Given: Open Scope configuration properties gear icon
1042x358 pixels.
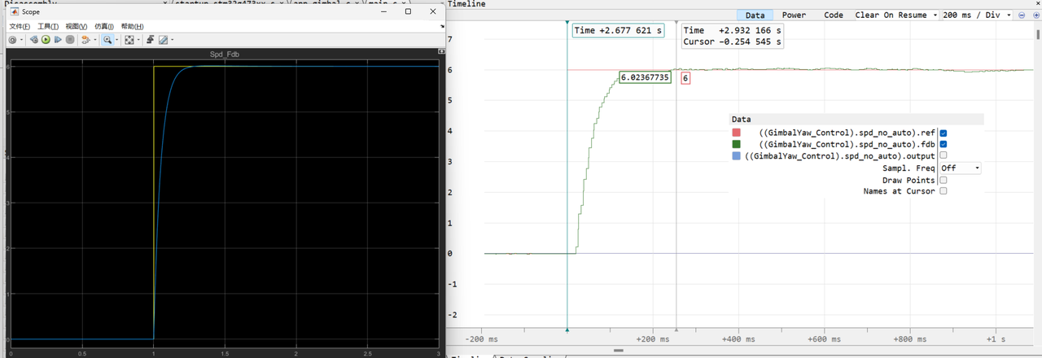Looking at the screenshot, I should pyautogui.click(x=12, y=40).
